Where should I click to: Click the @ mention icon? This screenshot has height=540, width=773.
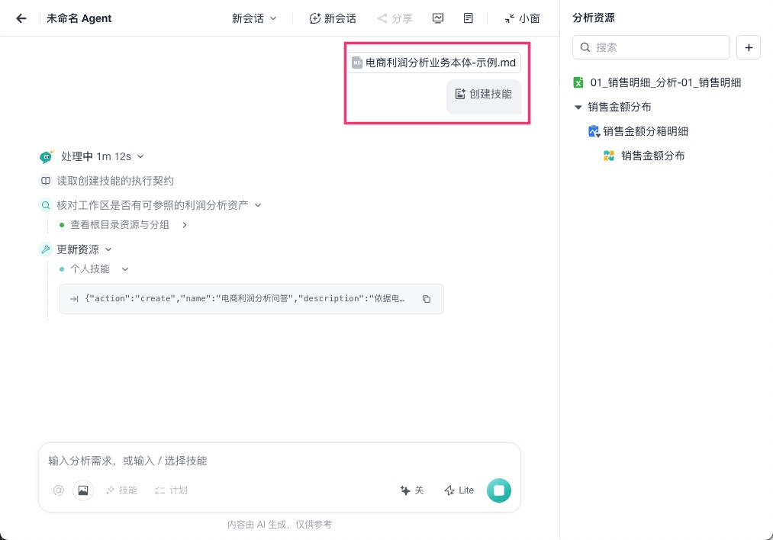(x=59, y=490)
